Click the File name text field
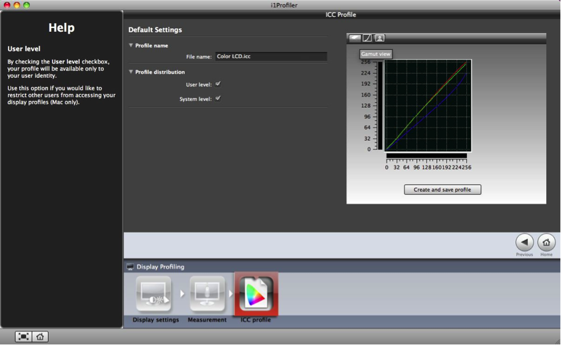The image size is (561, 345). [271, 57]
